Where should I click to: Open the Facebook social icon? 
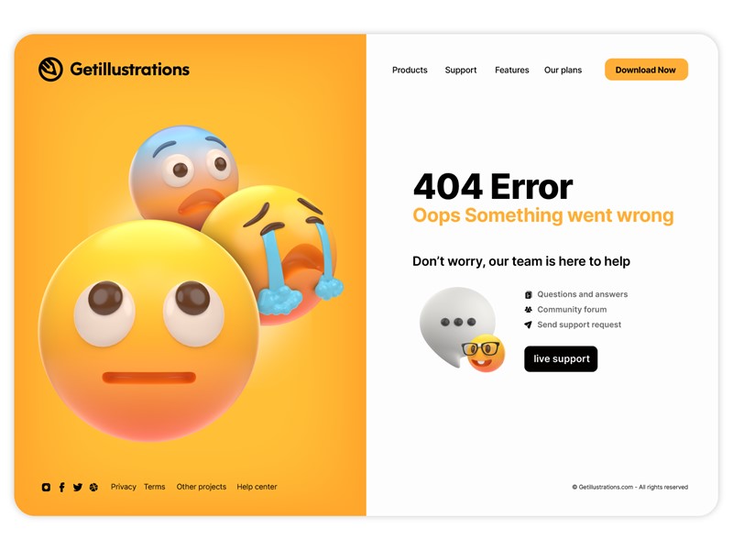(61, 487)
